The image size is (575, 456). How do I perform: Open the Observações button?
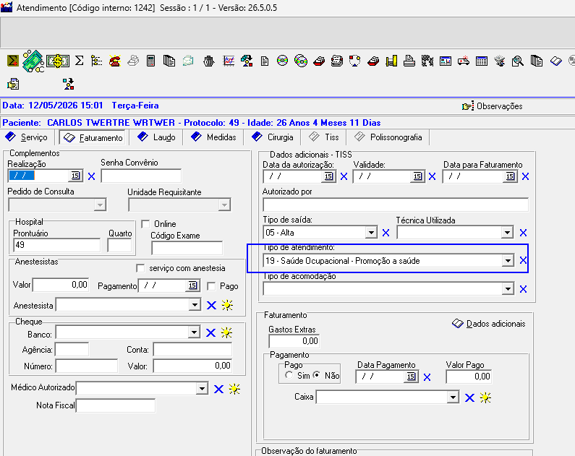click(492, 106)
